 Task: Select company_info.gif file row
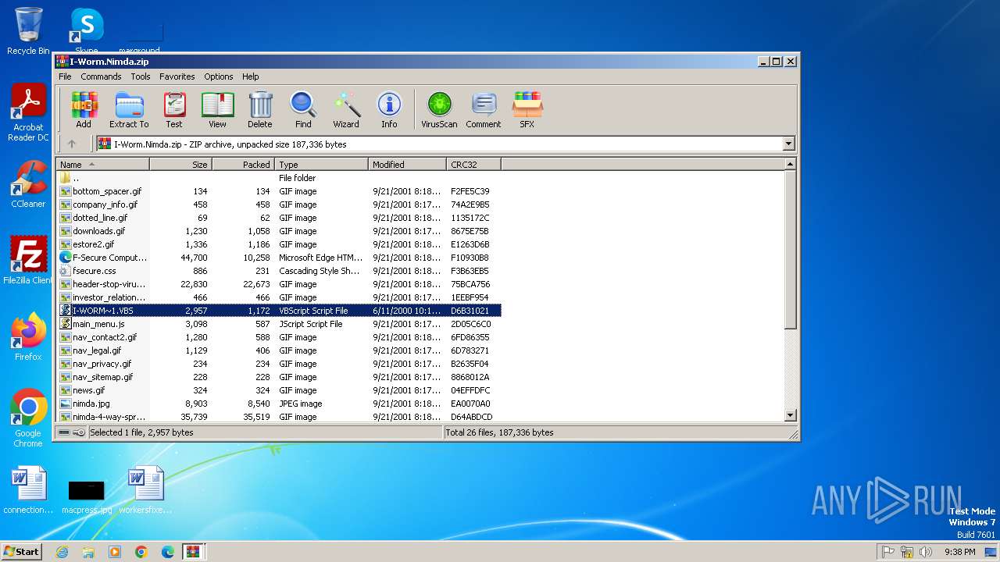278,205
